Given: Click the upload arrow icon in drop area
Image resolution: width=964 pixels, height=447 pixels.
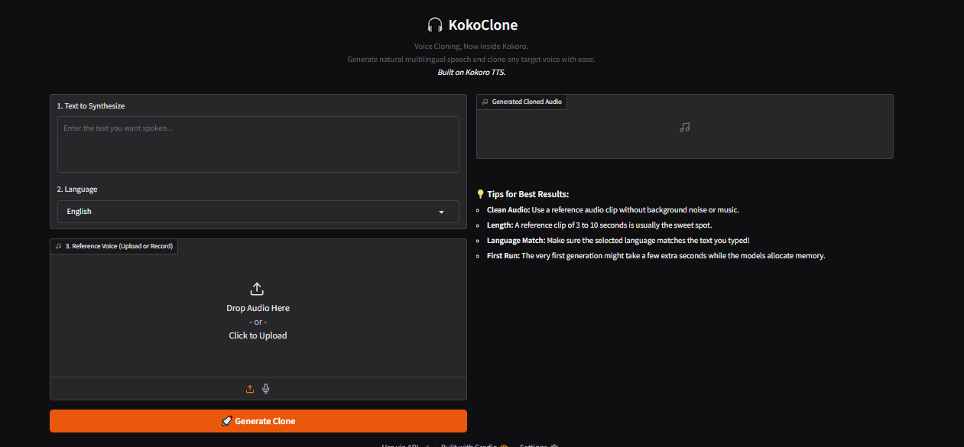Looking at the screenshot, I should pos(258,289).
